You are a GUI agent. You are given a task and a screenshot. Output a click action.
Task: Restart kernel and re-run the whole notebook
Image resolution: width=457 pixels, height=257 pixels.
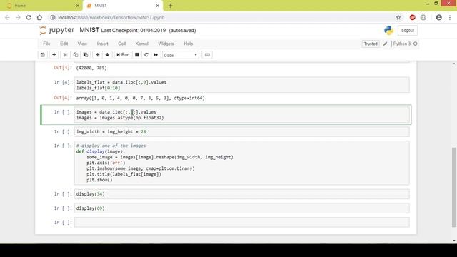tap(156, 55)
